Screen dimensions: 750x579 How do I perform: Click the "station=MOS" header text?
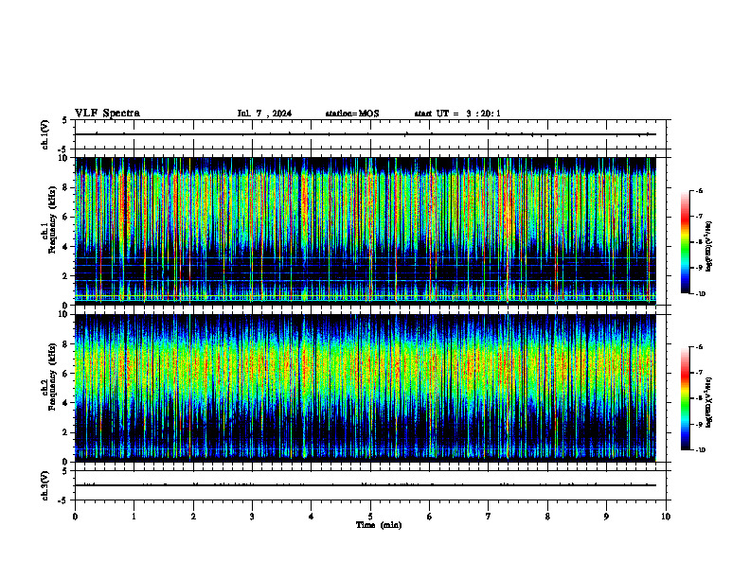tap(352, 114)
